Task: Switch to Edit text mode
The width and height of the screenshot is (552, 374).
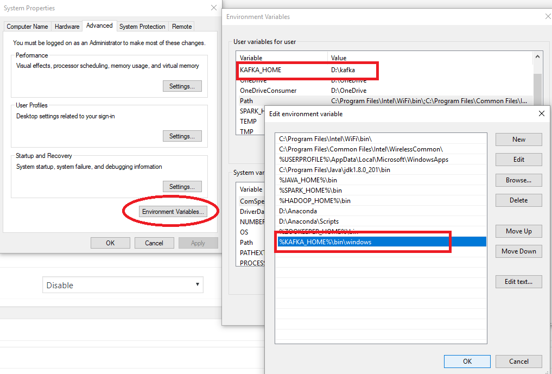Action: click(x=518, y=281)
